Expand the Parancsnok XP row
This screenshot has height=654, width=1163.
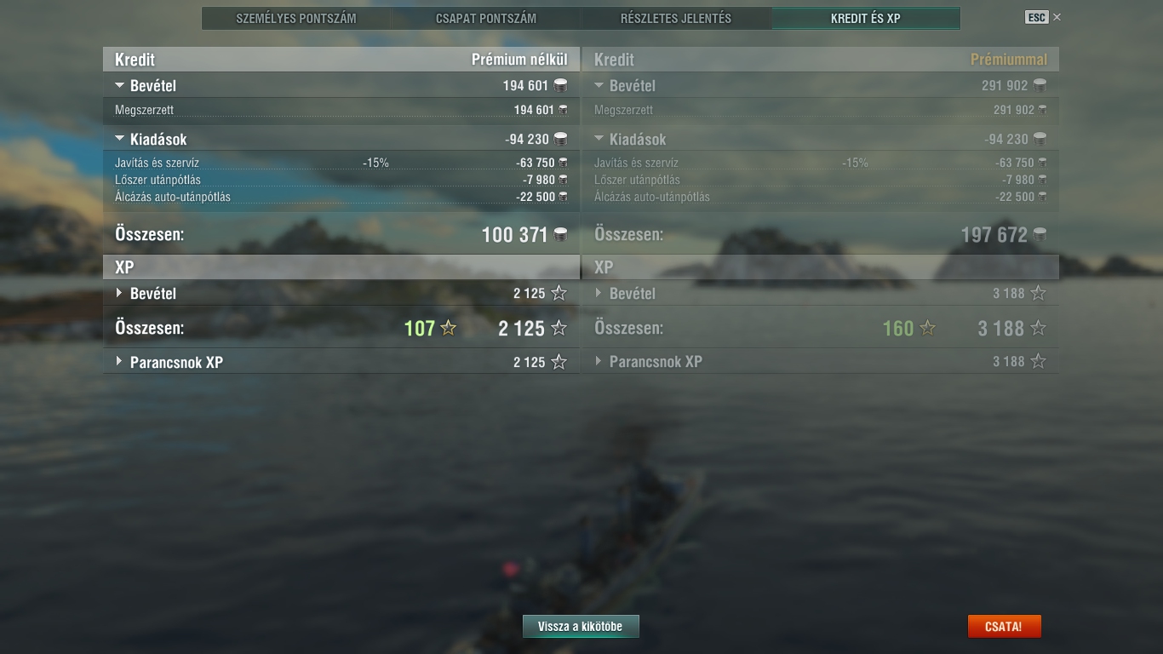click(x=119, y=361)
